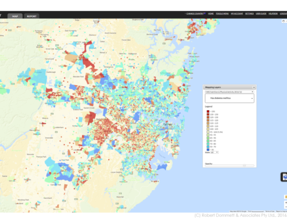Open MY ACCOUNT page

click(237, 14)
